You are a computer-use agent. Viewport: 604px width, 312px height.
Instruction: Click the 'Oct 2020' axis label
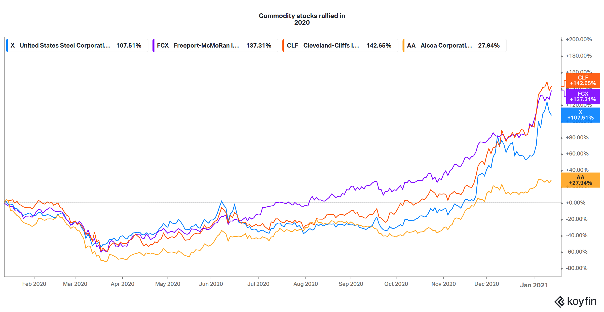(x=396, y=284)
